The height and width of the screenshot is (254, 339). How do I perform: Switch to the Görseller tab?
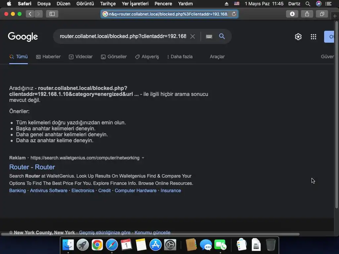[114, 57]
